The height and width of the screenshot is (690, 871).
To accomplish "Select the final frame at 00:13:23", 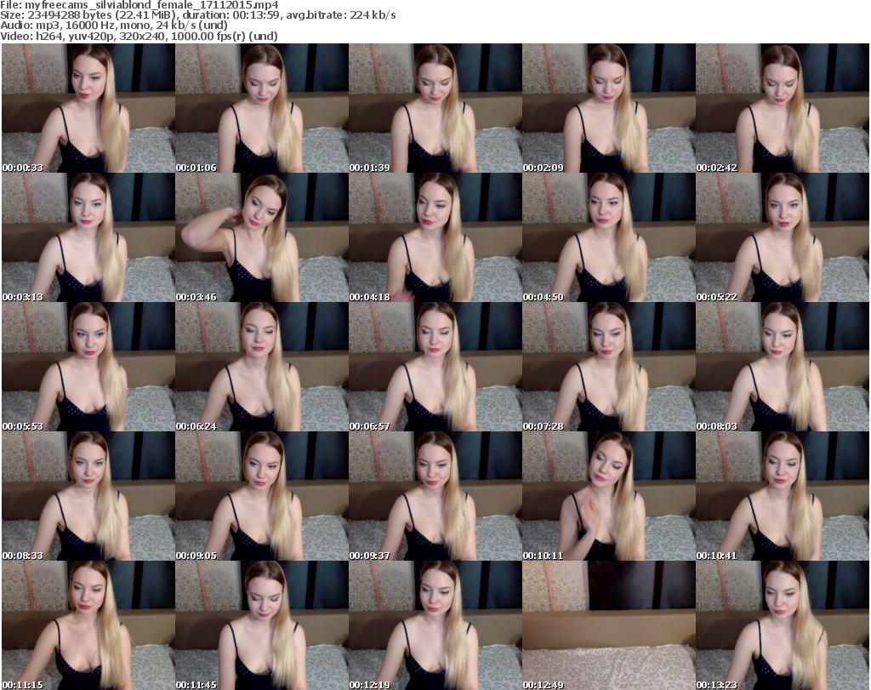I will click(783, 625).
